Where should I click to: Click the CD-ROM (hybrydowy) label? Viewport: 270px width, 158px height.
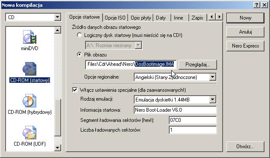(30, 112)
